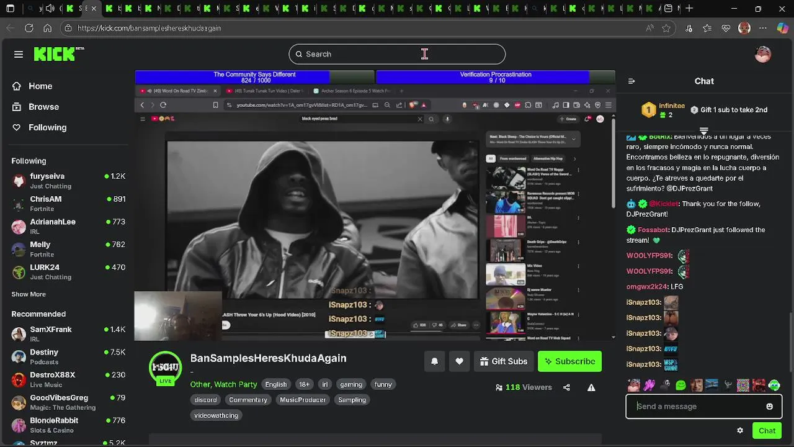Open the browser favorites list icon

coord(707,28)
